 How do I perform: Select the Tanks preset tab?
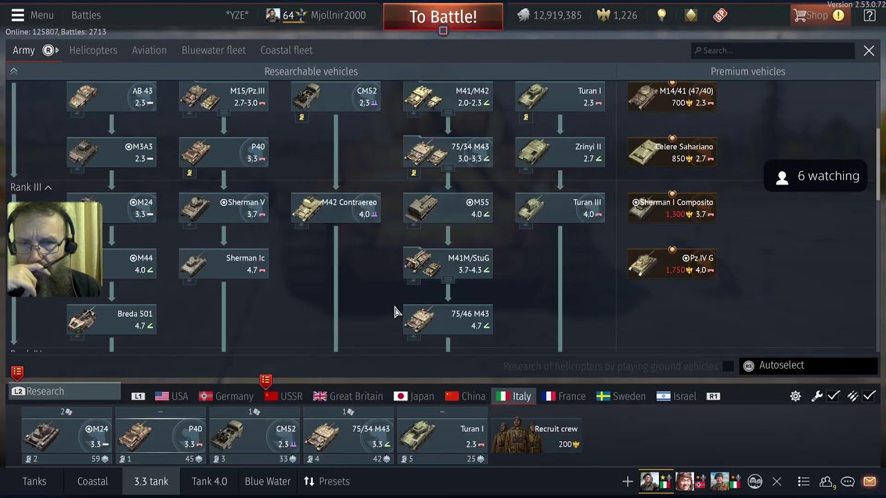35,481
